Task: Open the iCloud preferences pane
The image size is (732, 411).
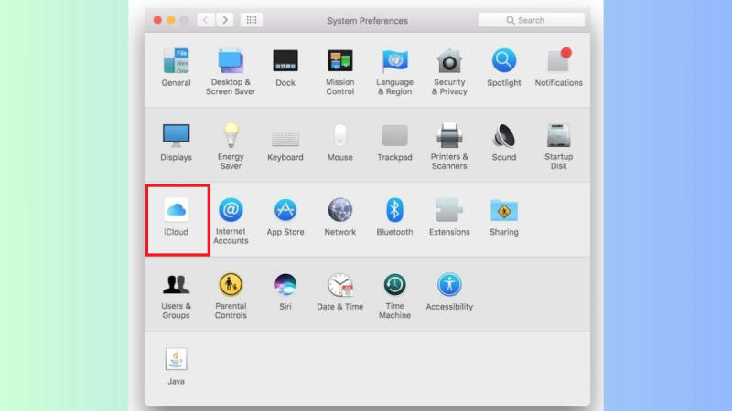Action: tap(176, 211)
